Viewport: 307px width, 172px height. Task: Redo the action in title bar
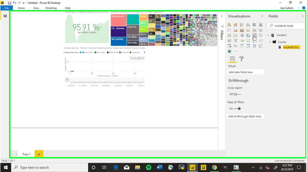pos(19,3)
